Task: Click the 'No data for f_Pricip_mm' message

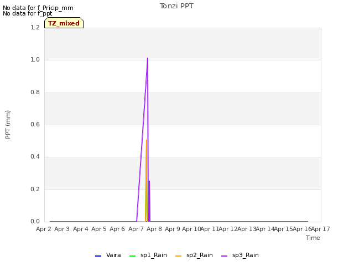Action: [38, 8]
